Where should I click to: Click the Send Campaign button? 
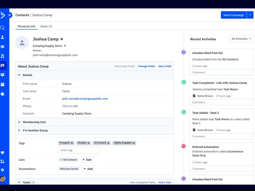click(x=234, y=15)
